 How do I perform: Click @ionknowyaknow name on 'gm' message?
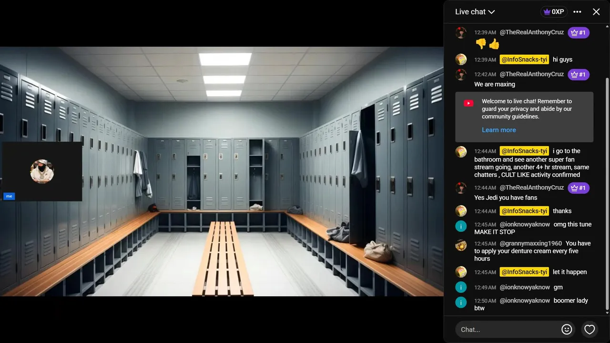[525, 287]
